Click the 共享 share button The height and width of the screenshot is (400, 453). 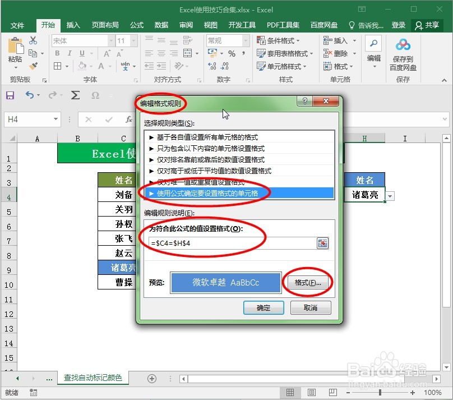[x=427, y=25]
